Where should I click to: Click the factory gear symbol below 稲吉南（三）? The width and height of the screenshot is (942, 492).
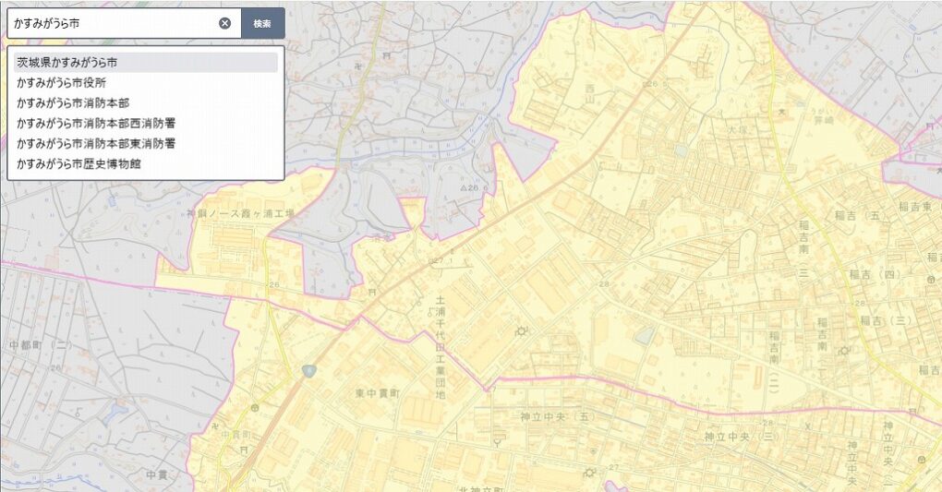click(x=843, y=350)
